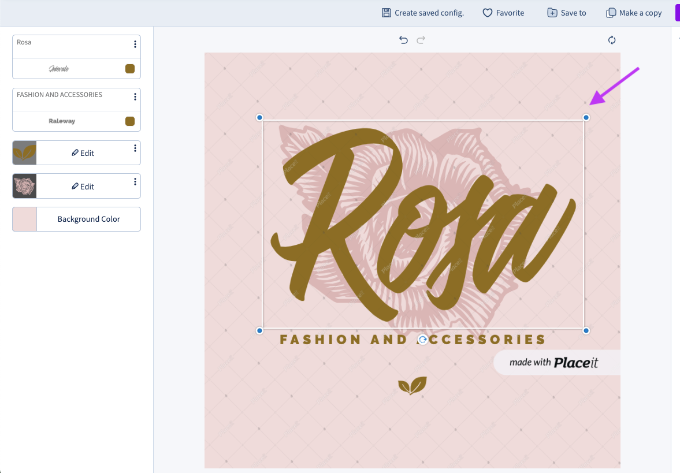Edit the rose graphic

(83, 187)
